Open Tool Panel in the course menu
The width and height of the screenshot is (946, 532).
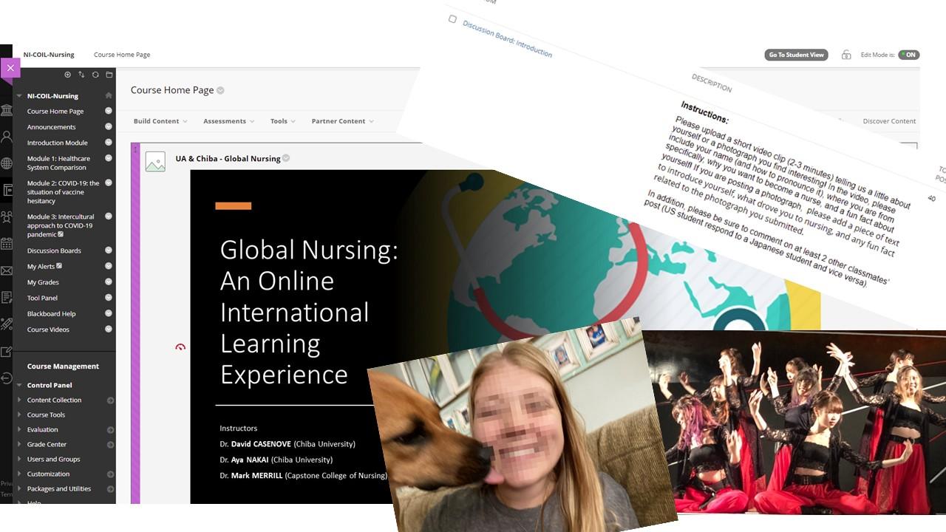(x=42, y=298)
